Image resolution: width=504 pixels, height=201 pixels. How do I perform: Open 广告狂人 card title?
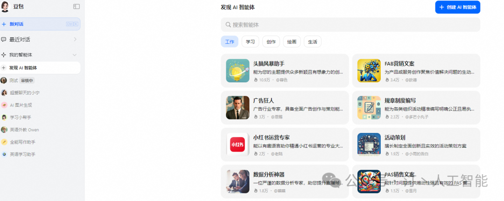tap(264, 101)
